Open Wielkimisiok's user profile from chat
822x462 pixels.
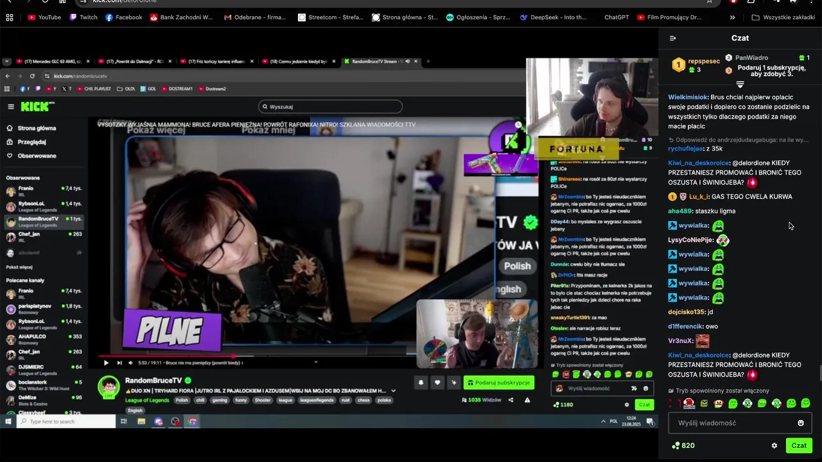tap(688, 97)
